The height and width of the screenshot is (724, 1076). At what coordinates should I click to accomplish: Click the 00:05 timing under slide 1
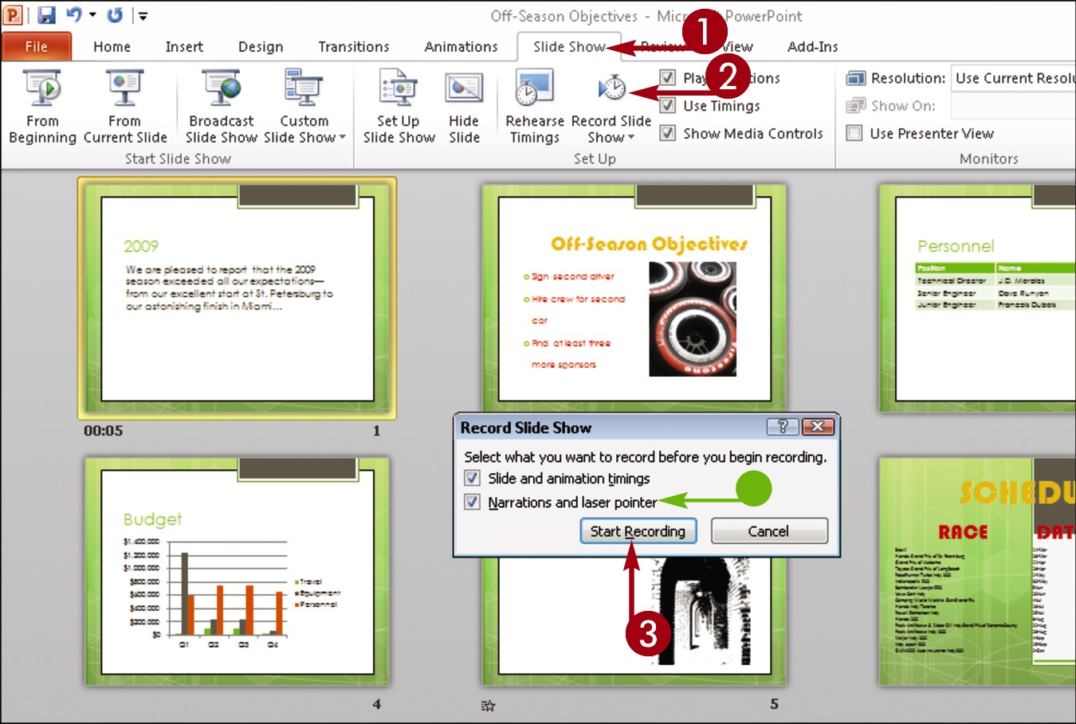tap(104, 430)
